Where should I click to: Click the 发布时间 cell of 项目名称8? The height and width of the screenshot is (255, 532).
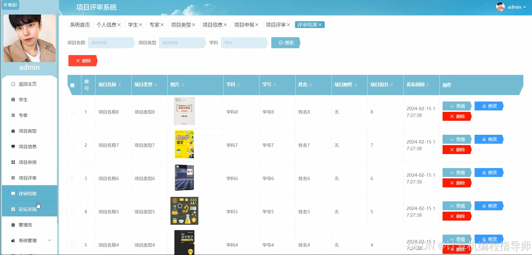tap(421, 112)
